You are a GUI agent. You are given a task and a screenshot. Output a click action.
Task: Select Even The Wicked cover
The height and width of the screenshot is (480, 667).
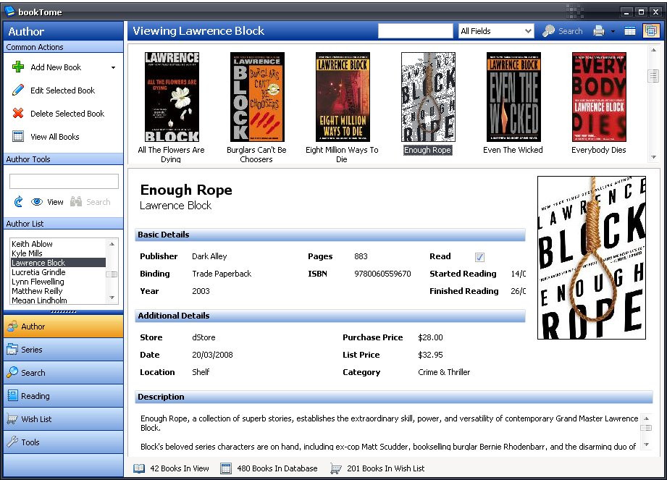point(513,97)
